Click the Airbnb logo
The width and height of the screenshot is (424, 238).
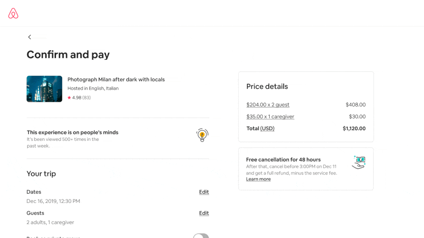pos(13,13)
